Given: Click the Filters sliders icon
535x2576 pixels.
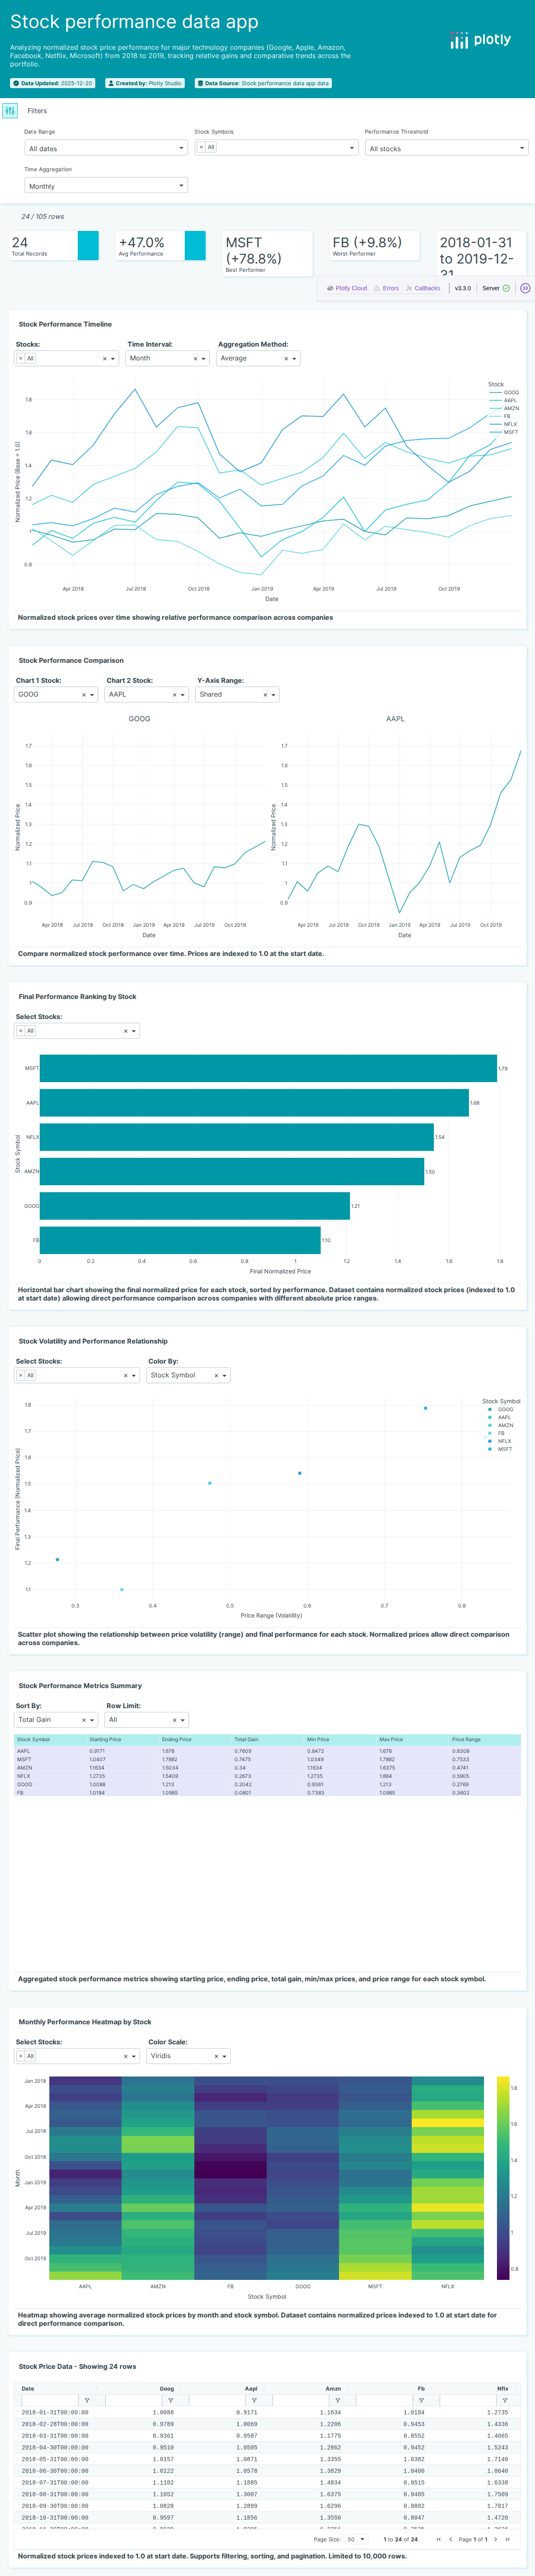Looking at the screenshot, I should click(x=10, y=111).
